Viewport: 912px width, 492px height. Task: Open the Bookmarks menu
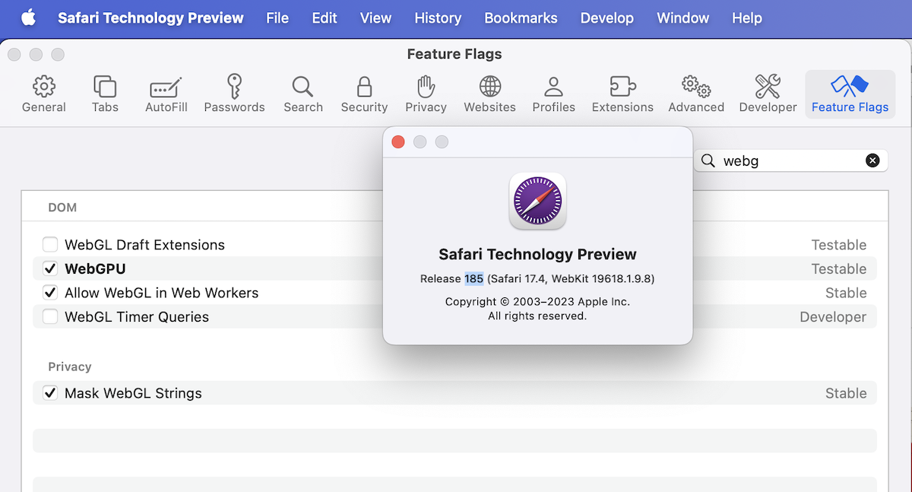pyautogui.click(x=521, y=17)
